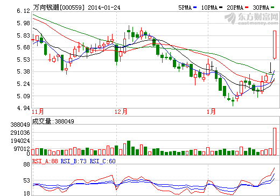This screenshot has width=280, height=196.
Task: Click the 5.24 price axis label
Action: click(x=23, y=84)
